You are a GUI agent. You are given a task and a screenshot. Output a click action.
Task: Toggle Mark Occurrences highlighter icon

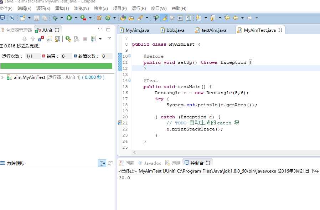coord(164,18)
